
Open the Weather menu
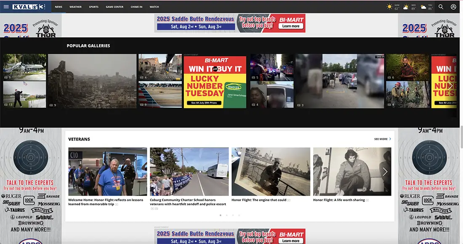click(75, 7)
